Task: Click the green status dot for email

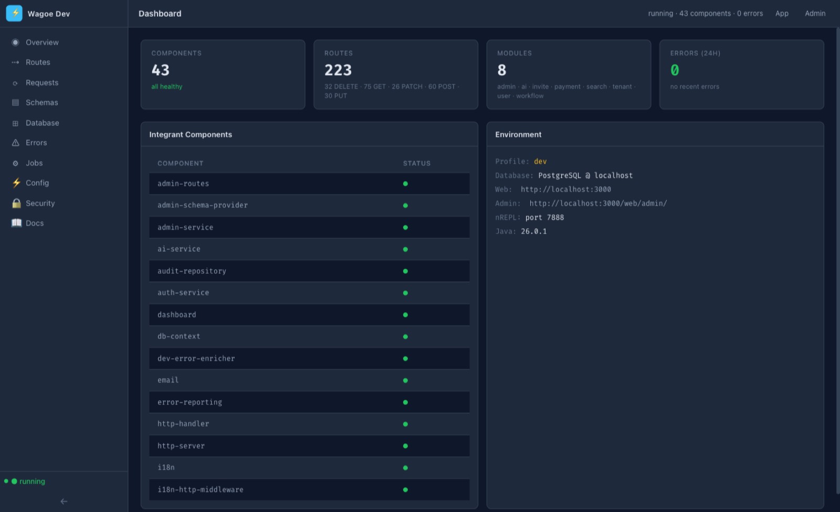Action: coord(405,380)
